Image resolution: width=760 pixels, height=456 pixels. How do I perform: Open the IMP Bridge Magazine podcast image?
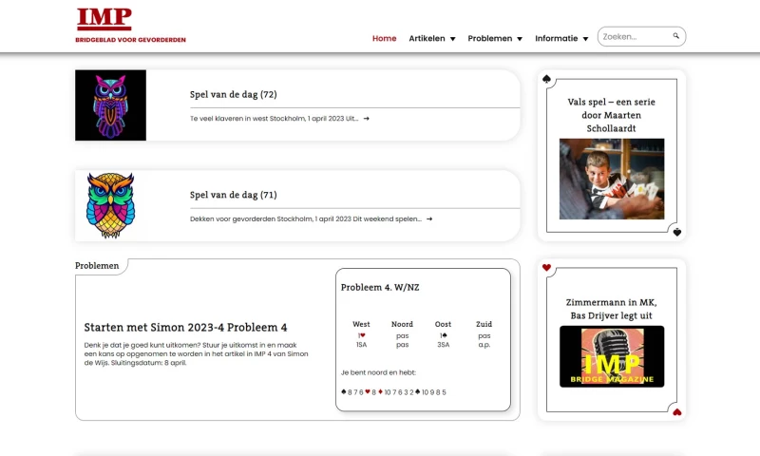[x=611, y=356]
